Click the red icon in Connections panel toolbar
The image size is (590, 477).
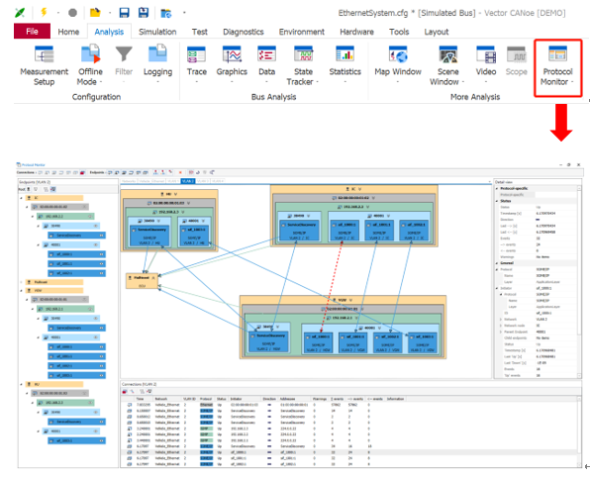point(125,392)
